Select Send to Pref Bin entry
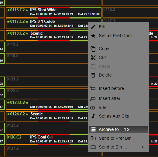The image size is (158, 157). pos(118,138)
